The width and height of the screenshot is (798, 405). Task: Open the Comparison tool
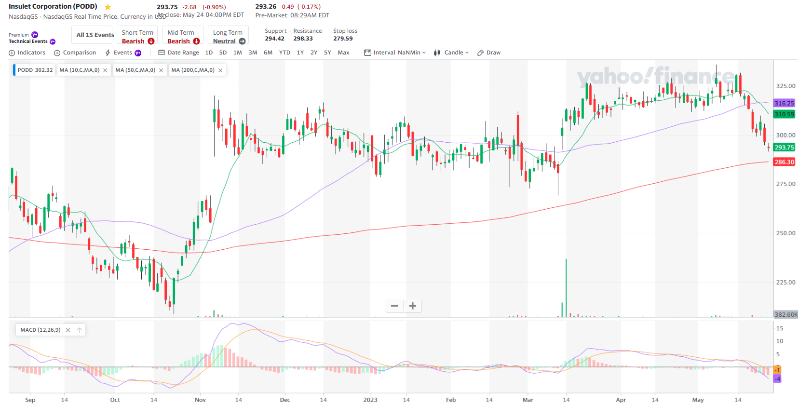pos(75,53)
